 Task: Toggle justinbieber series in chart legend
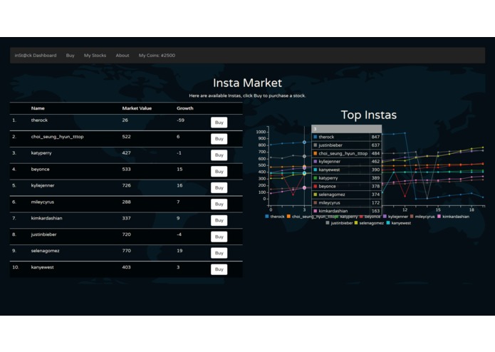pyautogui.click(x=339, y=223)
